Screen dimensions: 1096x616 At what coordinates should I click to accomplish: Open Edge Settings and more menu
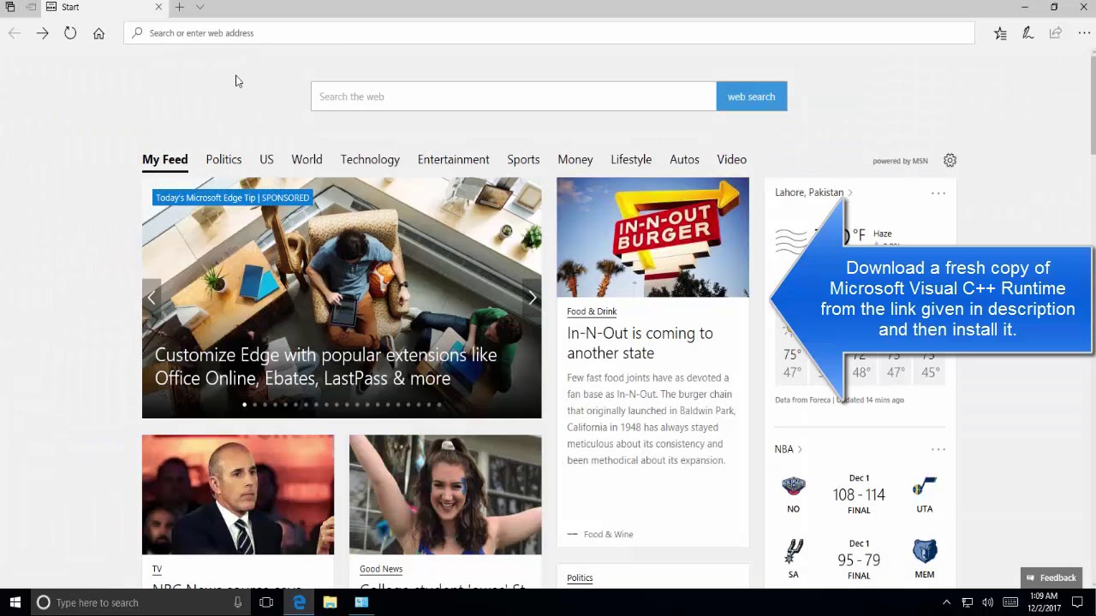point(1084,33)
